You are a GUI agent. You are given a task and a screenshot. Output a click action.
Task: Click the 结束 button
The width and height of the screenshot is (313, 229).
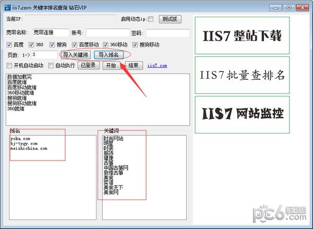pos(134,65)
